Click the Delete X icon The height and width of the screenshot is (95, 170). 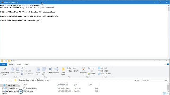tap(50, 69)
